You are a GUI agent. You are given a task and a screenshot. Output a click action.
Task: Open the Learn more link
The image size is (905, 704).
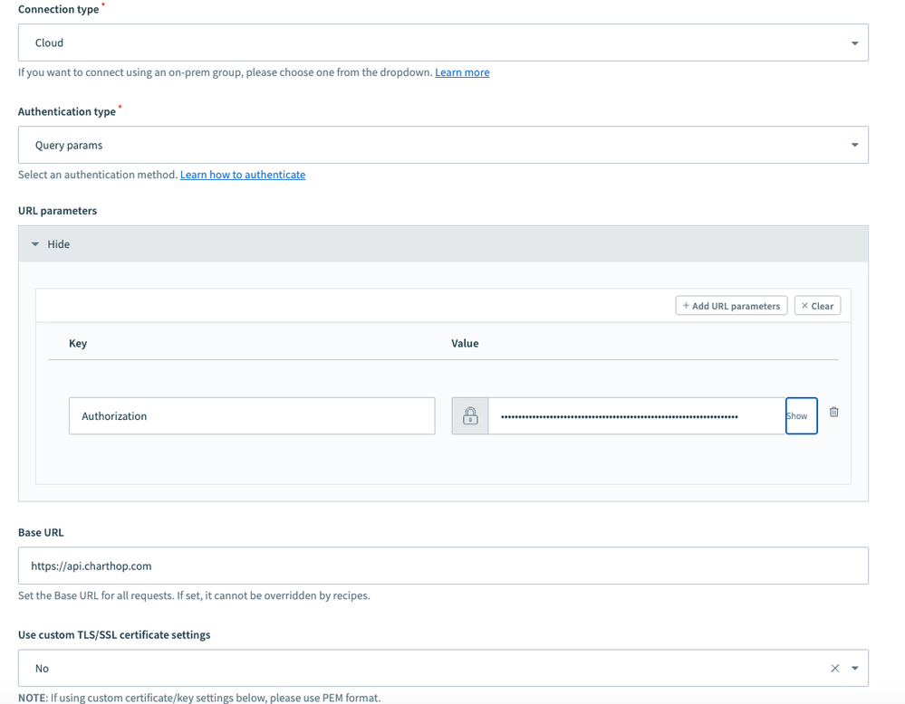pos(462,72)
